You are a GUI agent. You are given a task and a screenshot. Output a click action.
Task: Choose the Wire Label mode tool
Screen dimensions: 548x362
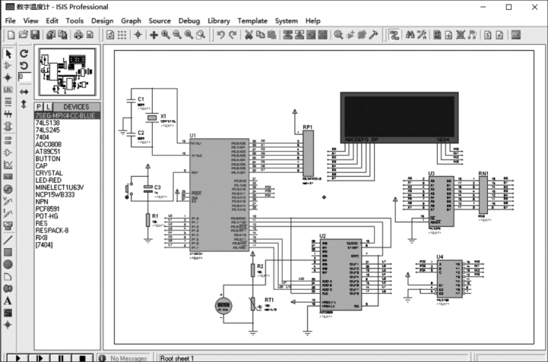pos(8,89)
